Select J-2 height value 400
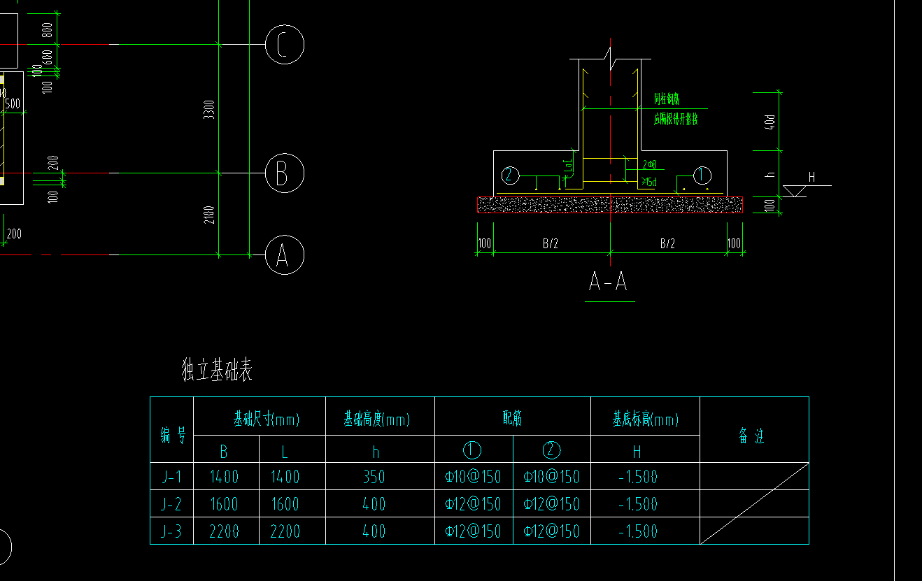Screen dimensions: 922x581 pos(374,504)
